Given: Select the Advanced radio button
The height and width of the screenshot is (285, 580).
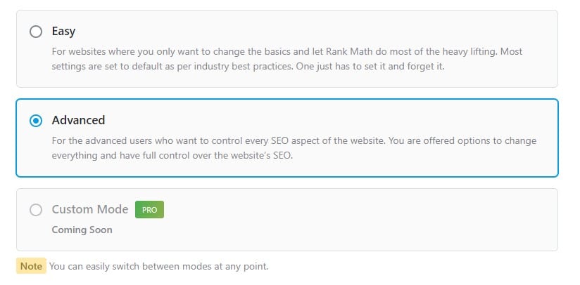Looking at the screenshot, I should tap(35, 120).
